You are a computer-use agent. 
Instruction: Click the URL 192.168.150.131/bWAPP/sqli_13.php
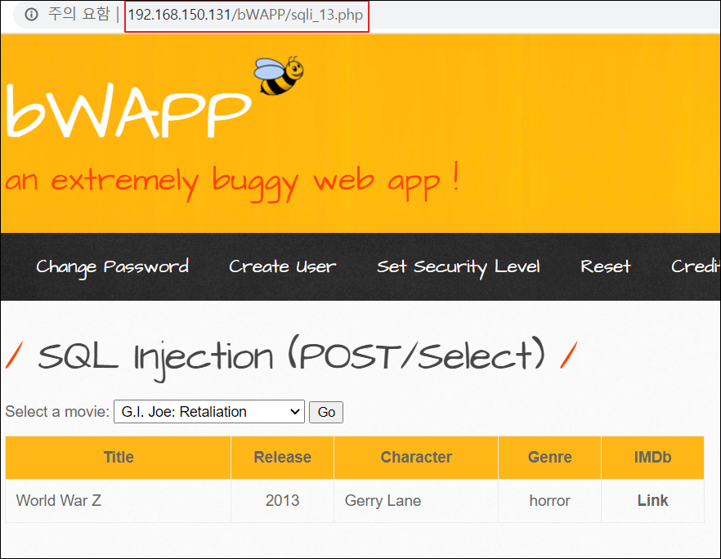coord(245,15)
